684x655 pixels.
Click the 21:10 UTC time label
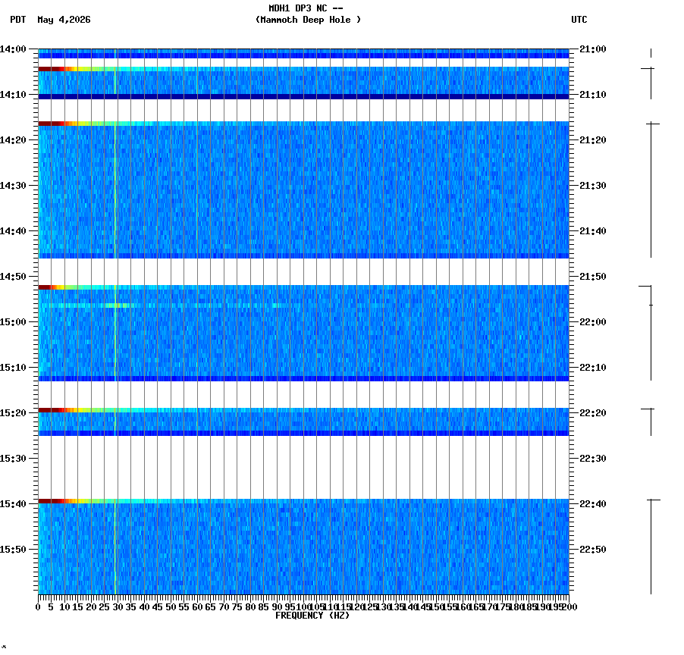593,95
